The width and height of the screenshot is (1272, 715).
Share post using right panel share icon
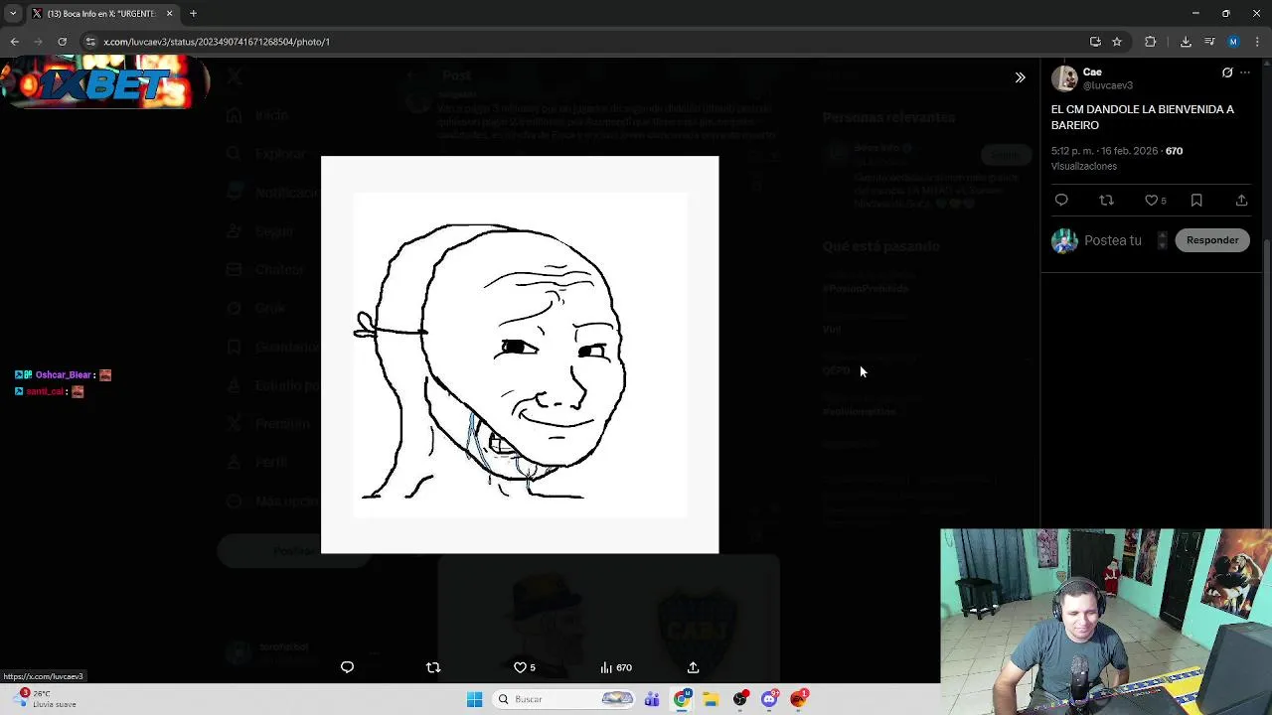pos(1241,201)
